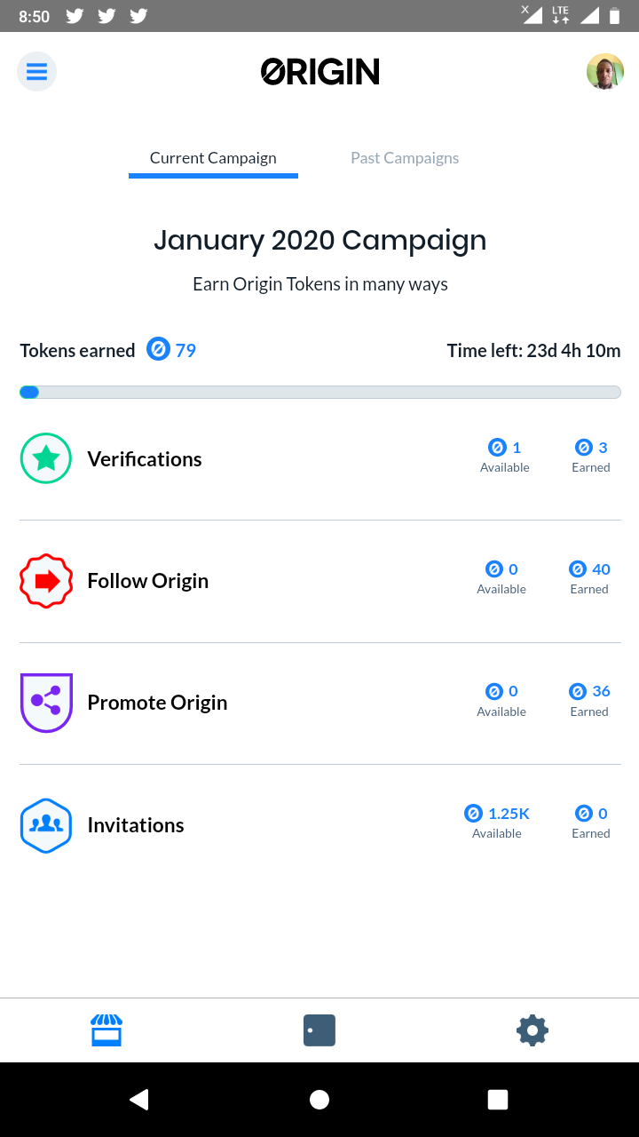Tap the tokens earned progress bar
639x1137 pixels.
319,392
